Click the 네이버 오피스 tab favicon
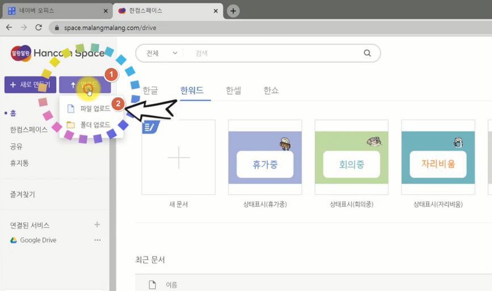Viewport: 492px width, 291px height. coord(11,11)
